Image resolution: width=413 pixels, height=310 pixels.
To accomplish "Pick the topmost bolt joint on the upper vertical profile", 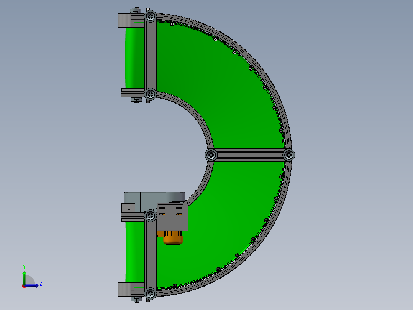I will (151, 16).
